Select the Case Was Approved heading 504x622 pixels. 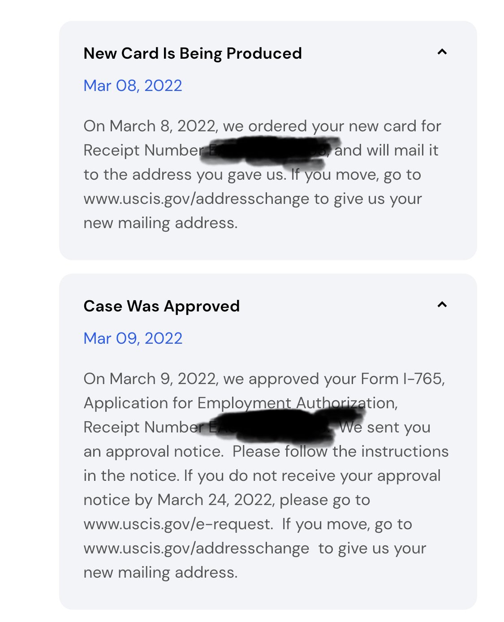click(162, 306)
